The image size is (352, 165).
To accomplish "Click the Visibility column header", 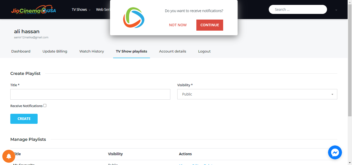I will (x=115, y=154).
